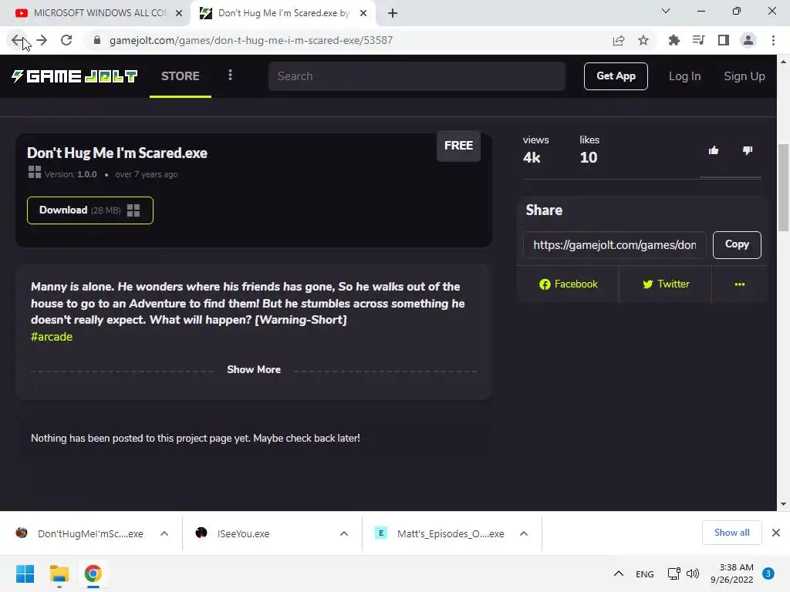Viewport: 790px width, 592px height.
Task: Close the downloads bar
Action: tap(776, 533)
